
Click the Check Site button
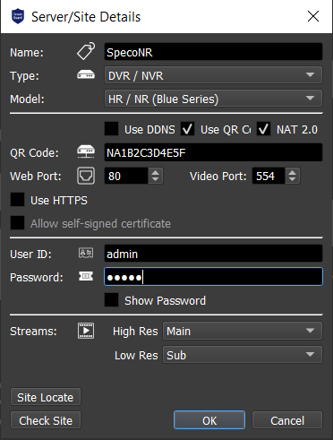tap(46, 420)
